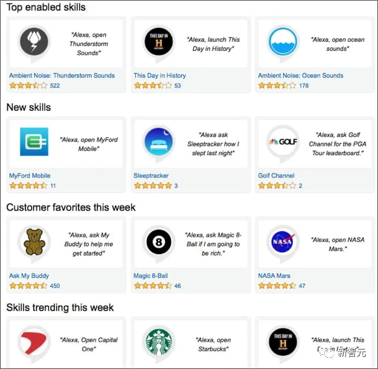Click the ocean wave skill icon
This screenshot has height=369, width=378.
(x=283, y=41)
